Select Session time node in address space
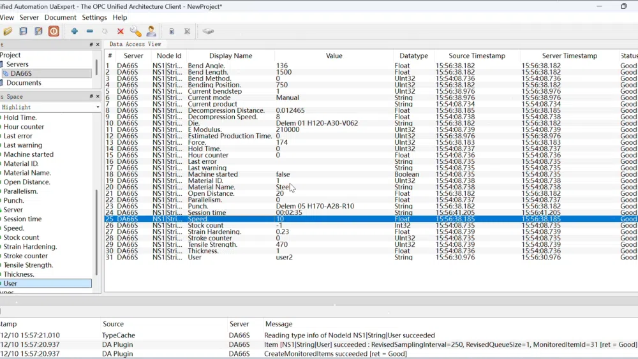This screenshot has width=638, height=359. pyautogui.click(x=22, y=219)
